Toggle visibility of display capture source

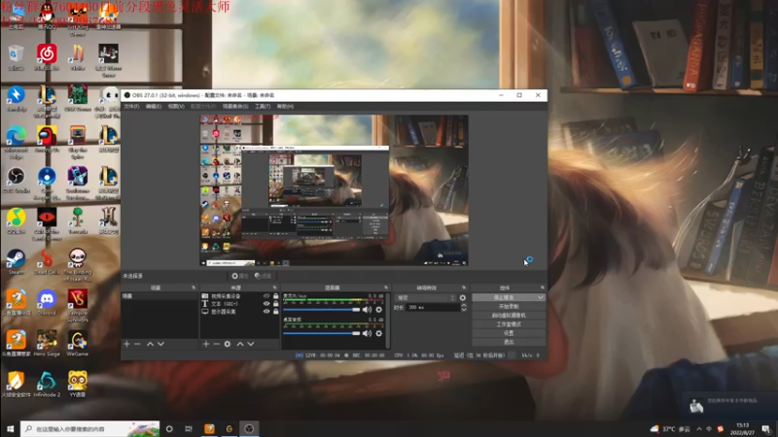pyautogui.click(x=266, y=312)
